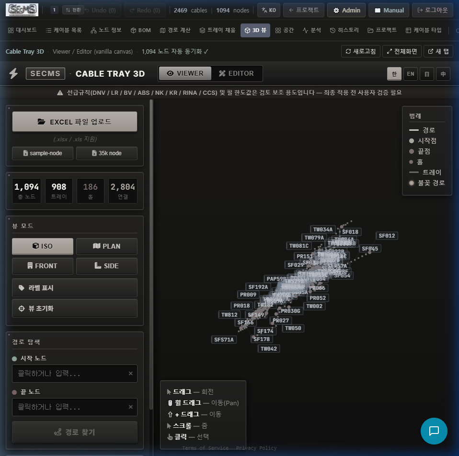Click the Redo (0) button
This screenshot has width=459, height=456.
145,10
